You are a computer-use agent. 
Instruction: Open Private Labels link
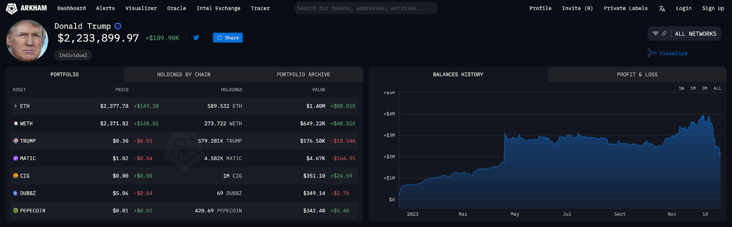(x=625, y=8)
